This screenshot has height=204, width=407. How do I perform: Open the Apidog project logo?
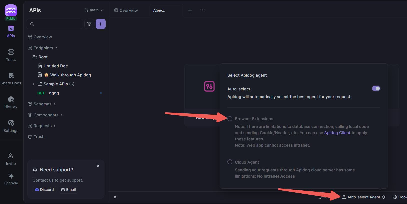pos(11,11)
